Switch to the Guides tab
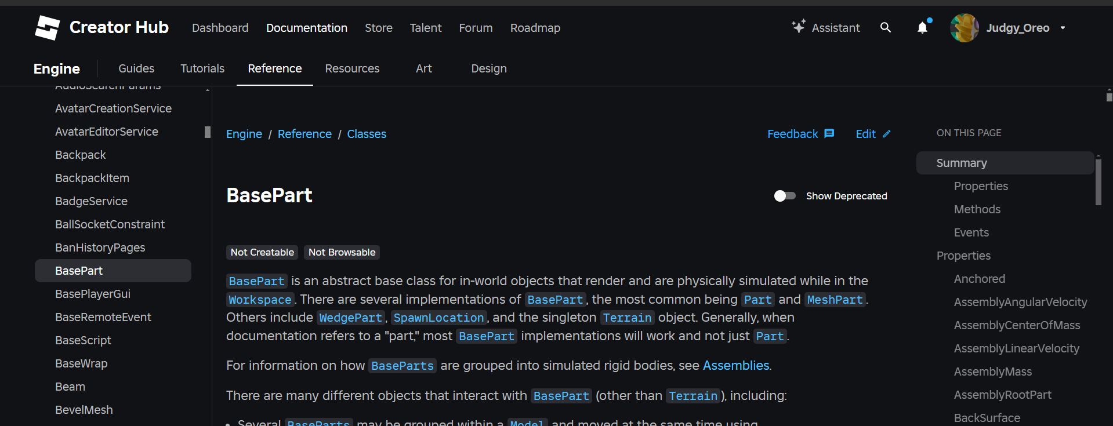1113x426 pixels. (136, 68)
